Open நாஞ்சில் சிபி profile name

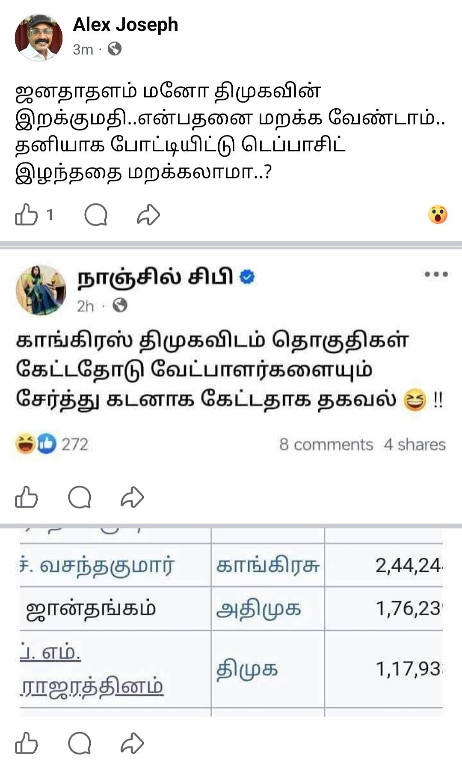[155, 276]
